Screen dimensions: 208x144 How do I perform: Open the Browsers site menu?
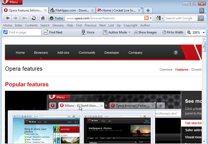tap(41, 52)
